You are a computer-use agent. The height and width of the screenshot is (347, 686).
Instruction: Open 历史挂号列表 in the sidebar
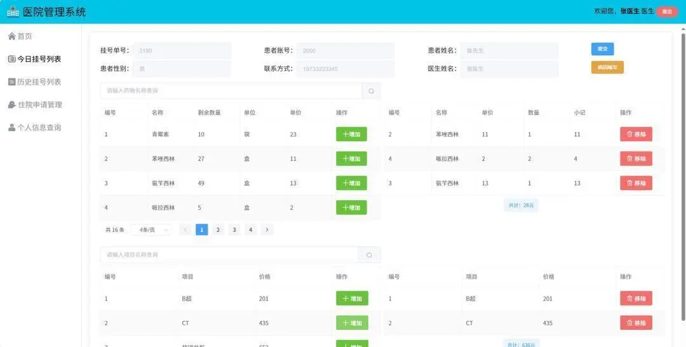(34, 82)
